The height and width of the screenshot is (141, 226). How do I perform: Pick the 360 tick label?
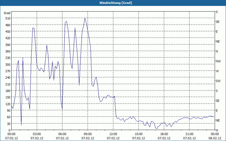pos(8,51)
